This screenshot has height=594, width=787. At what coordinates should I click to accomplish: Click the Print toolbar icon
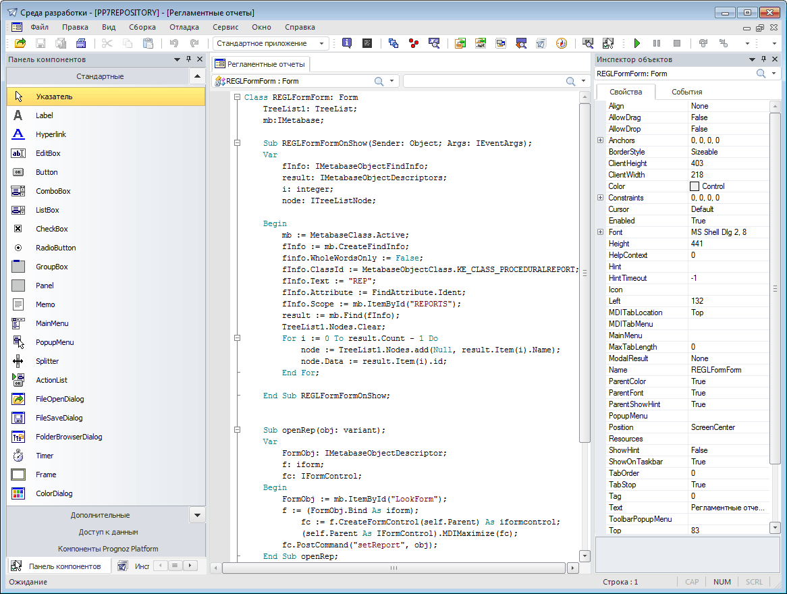[x=81, y=43]
